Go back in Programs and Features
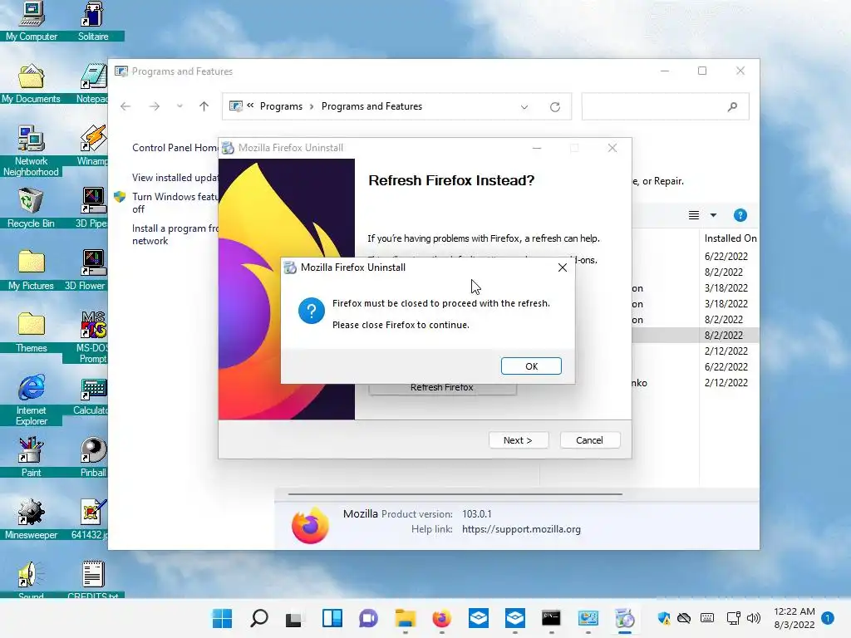The image size is (851, 638). pyautogui.click(x=125, y=106)
